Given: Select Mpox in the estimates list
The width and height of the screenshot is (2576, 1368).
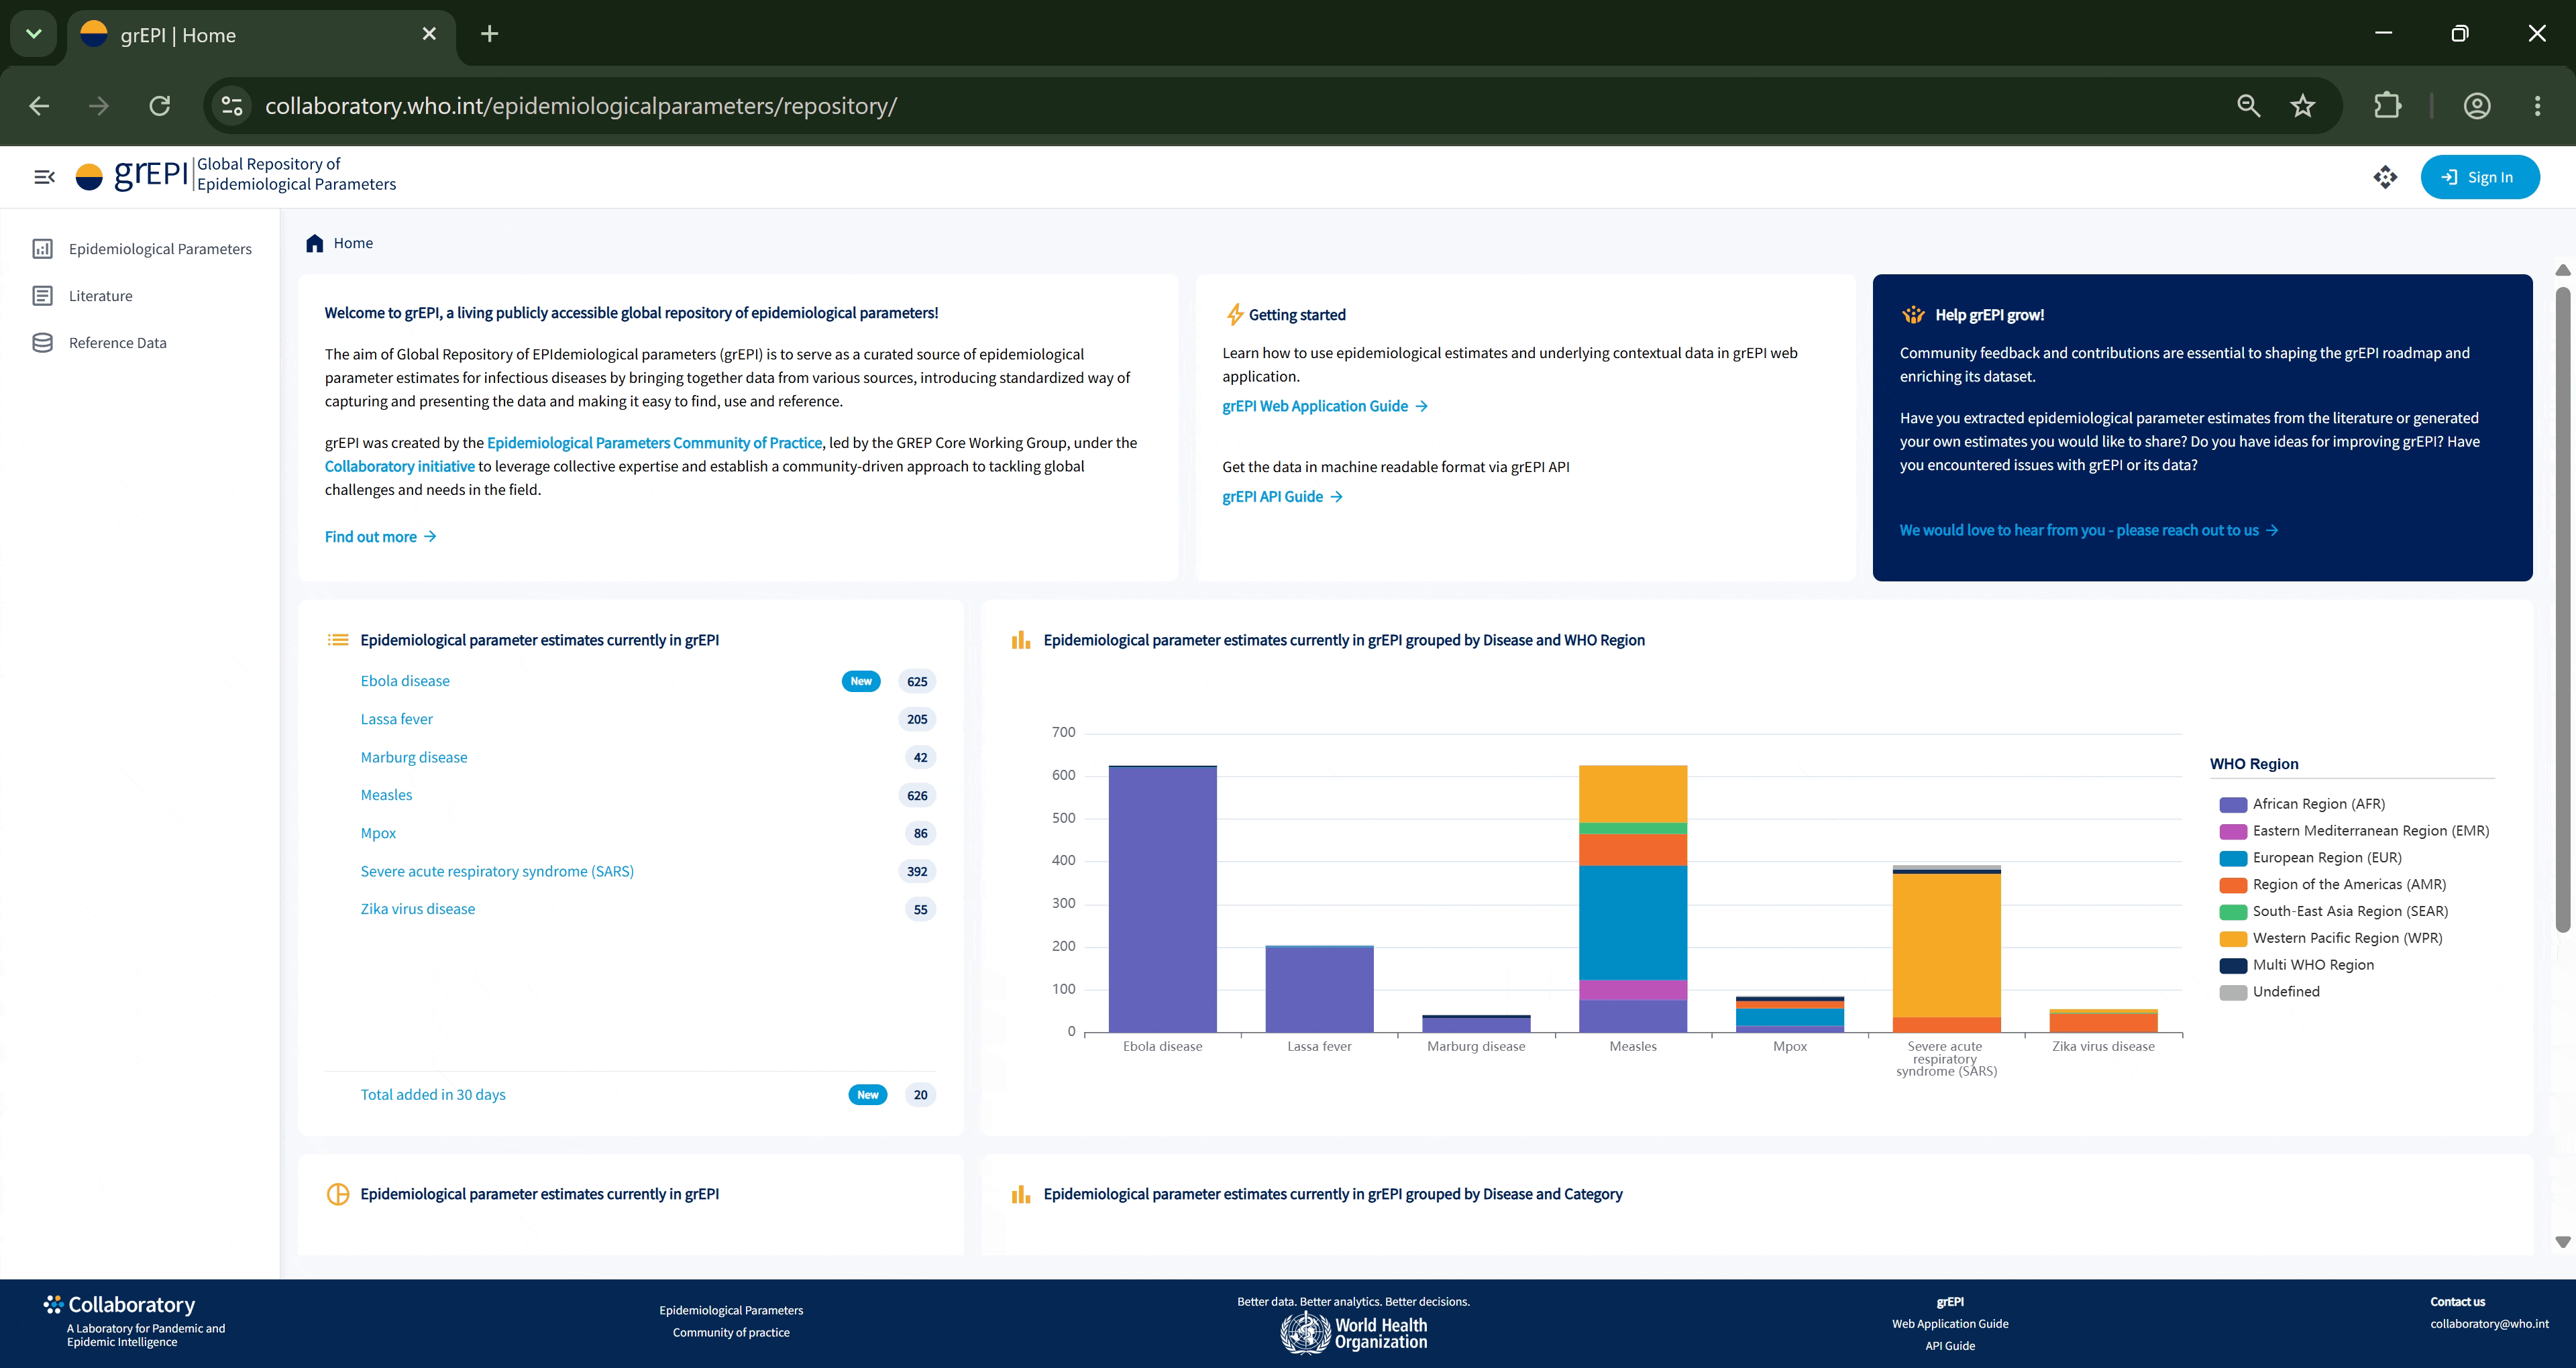Looking at the screenshot, I should (x=378, y=833).
